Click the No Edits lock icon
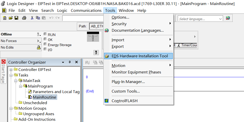244x122 pixels. click(x=39, y=48)
